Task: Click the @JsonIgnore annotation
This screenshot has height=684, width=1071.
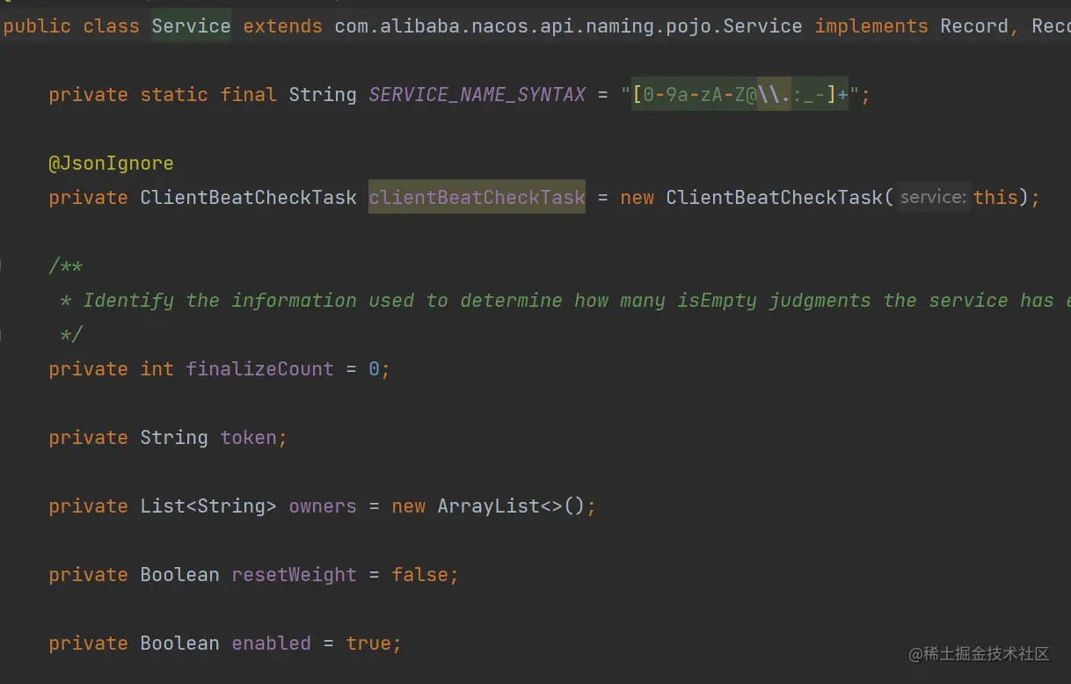Action: pyautogui.click(x=112, y=164)
